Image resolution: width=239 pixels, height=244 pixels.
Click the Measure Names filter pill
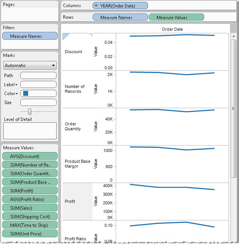pos(30,36)
